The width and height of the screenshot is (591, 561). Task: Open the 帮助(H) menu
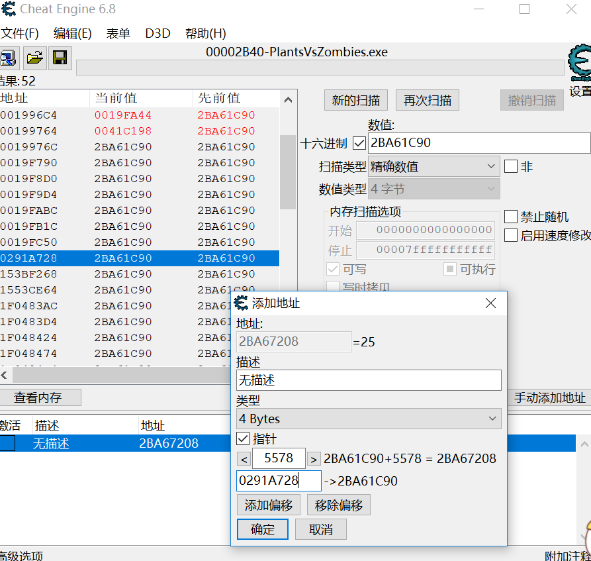[205, 33]
